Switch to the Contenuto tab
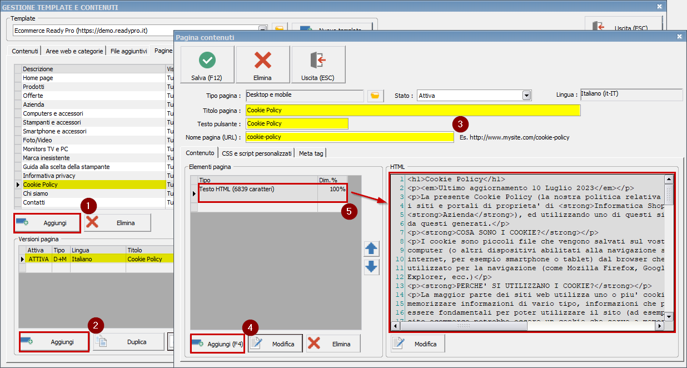Viewport: 687px width, 368px height. tap(200, 152)
